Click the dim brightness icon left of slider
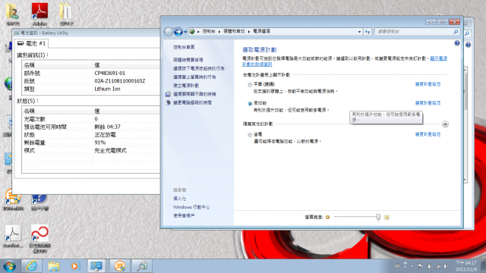 pos(327,218)
